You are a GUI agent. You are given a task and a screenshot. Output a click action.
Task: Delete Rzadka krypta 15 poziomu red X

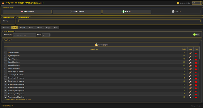[x=196, y=88]
